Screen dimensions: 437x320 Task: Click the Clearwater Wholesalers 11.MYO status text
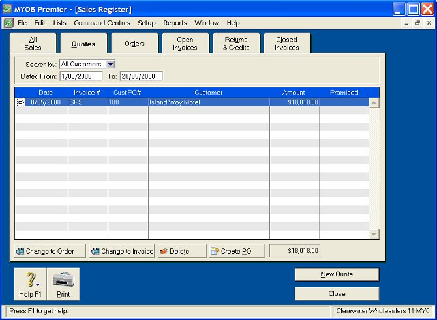[382, 311]
